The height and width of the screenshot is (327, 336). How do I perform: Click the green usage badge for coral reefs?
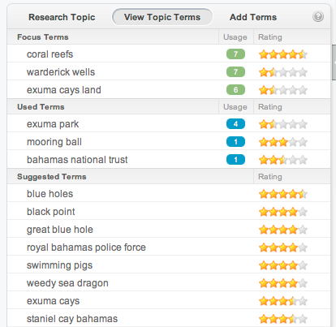coord(235,54)
